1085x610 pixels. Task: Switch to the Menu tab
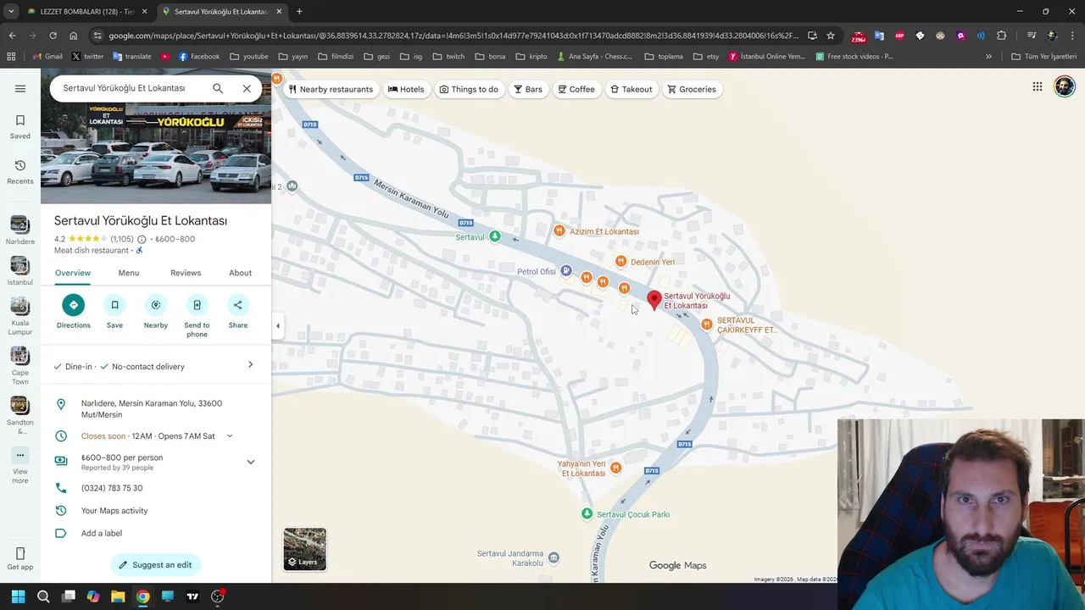pyautogui.click(x=129, y=273)
